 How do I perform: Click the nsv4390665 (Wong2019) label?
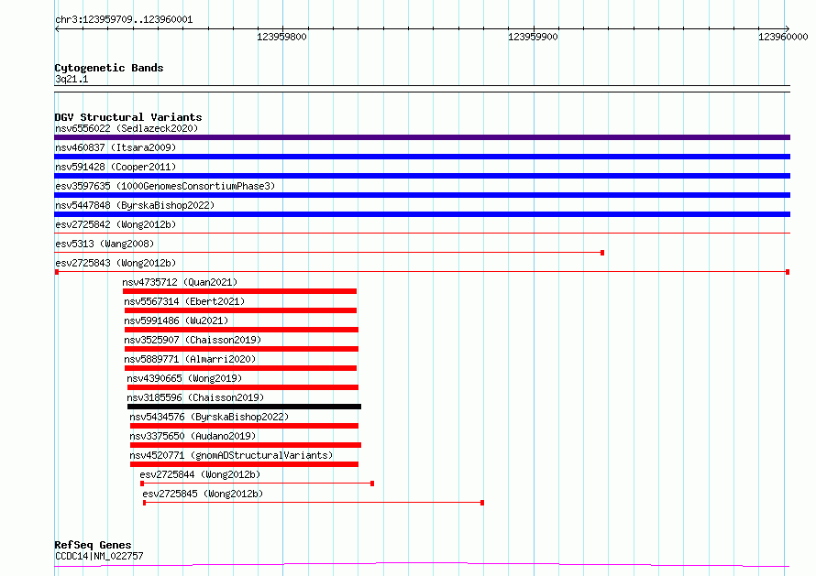click(x=184, y=378)
